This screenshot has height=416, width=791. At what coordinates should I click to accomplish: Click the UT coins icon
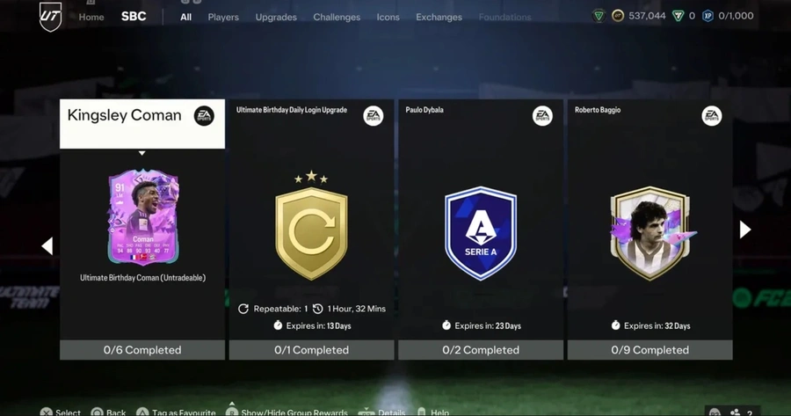[618, 16]
